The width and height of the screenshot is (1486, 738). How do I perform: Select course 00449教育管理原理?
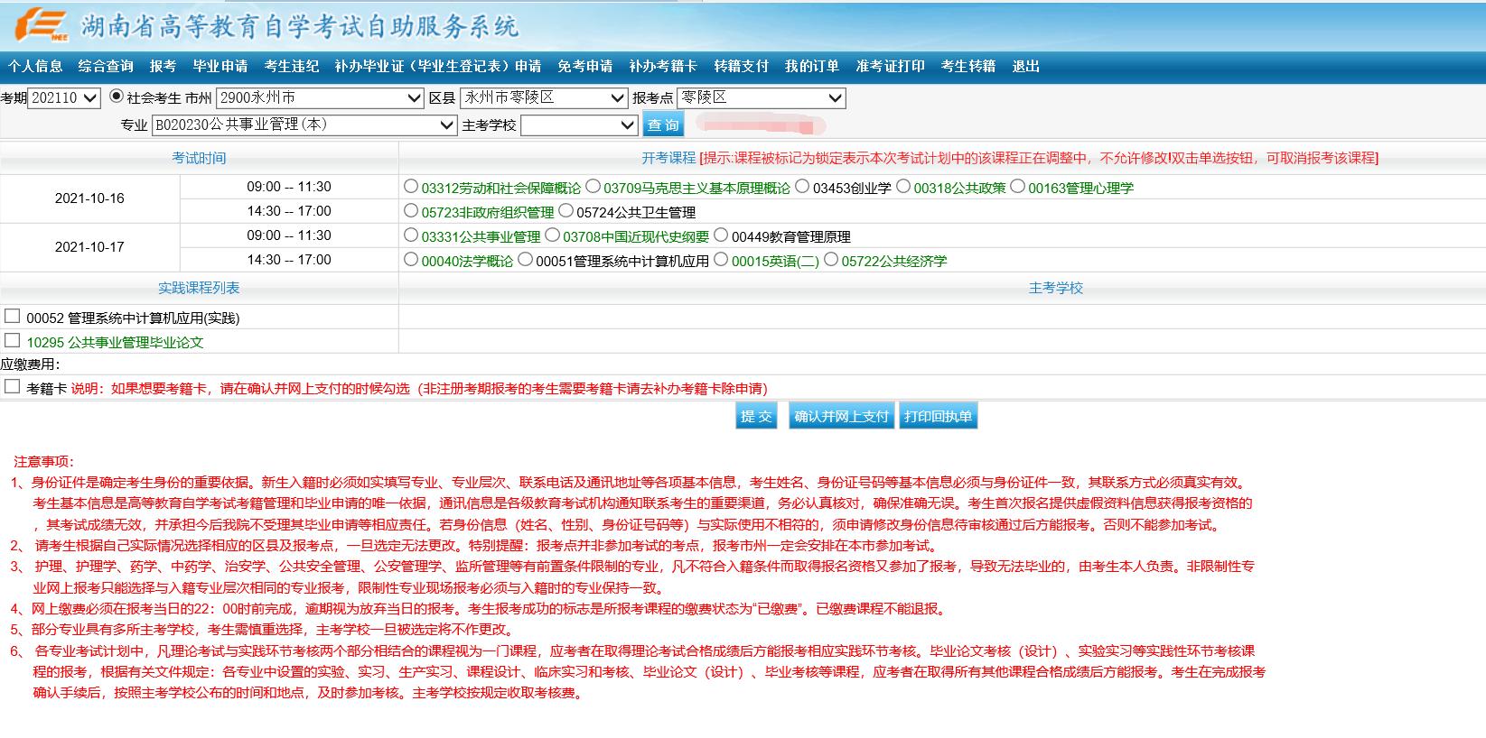(x=721, y=235)
